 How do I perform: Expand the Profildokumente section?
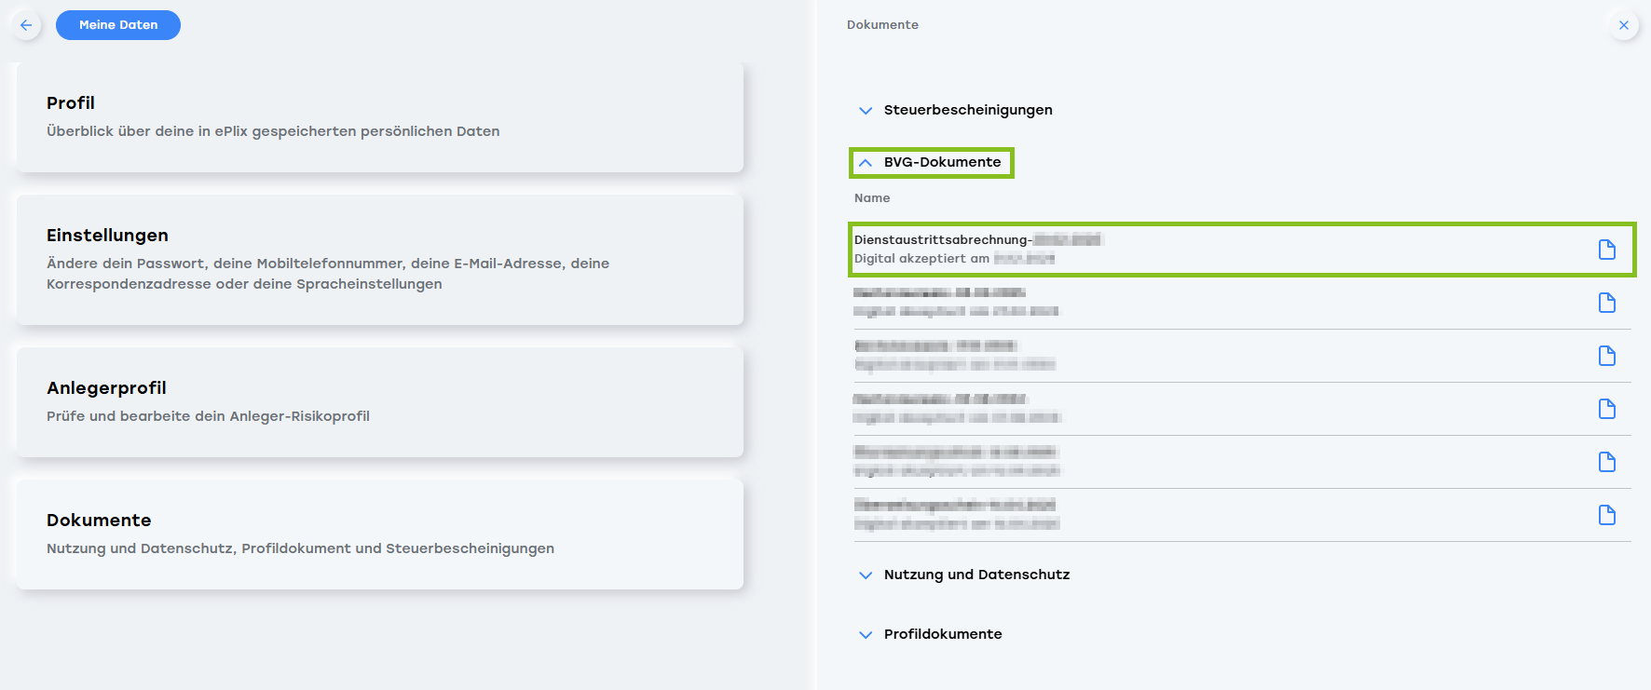pyautogui.click(x=931, y=634)
